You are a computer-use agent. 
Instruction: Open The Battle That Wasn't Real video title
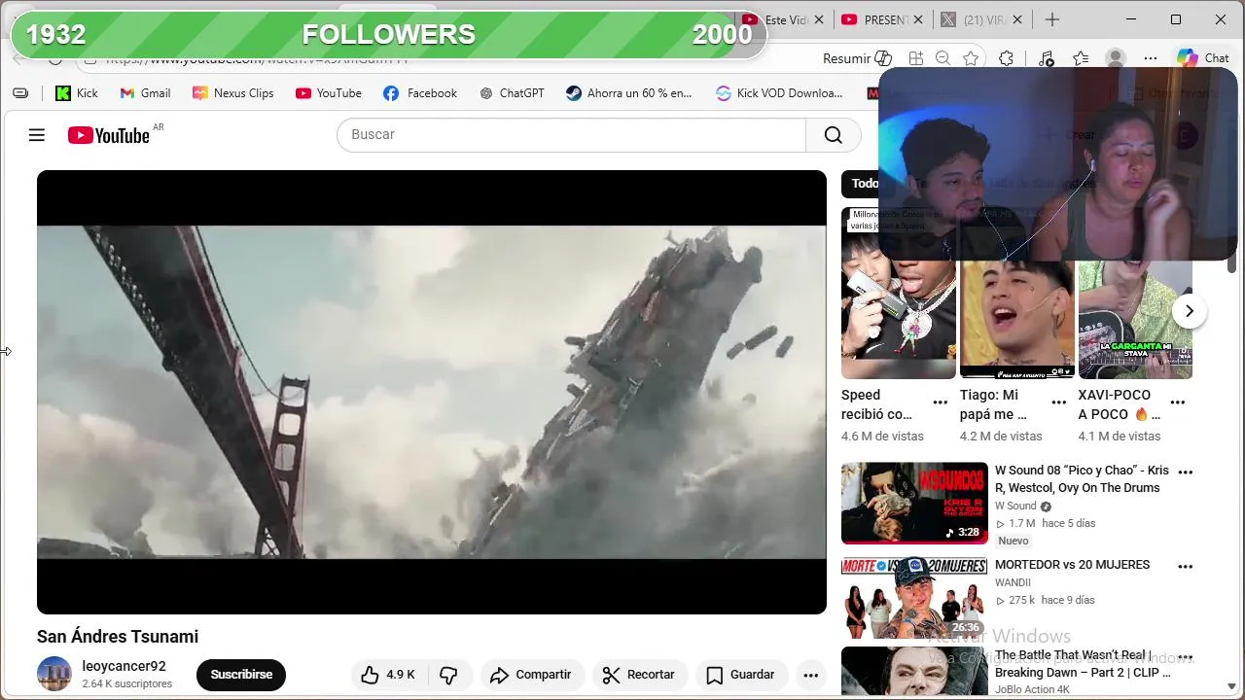click(x=1083, y=664)
